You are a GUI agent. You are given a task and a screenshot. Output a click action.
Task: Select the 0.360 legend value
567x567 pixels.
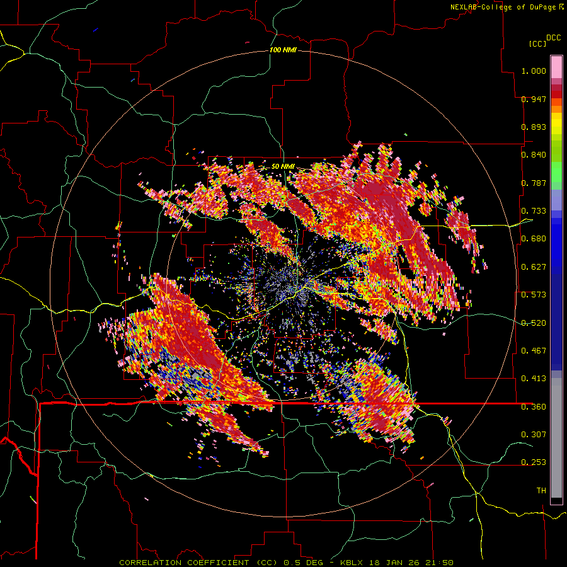(x=534, y=406)
